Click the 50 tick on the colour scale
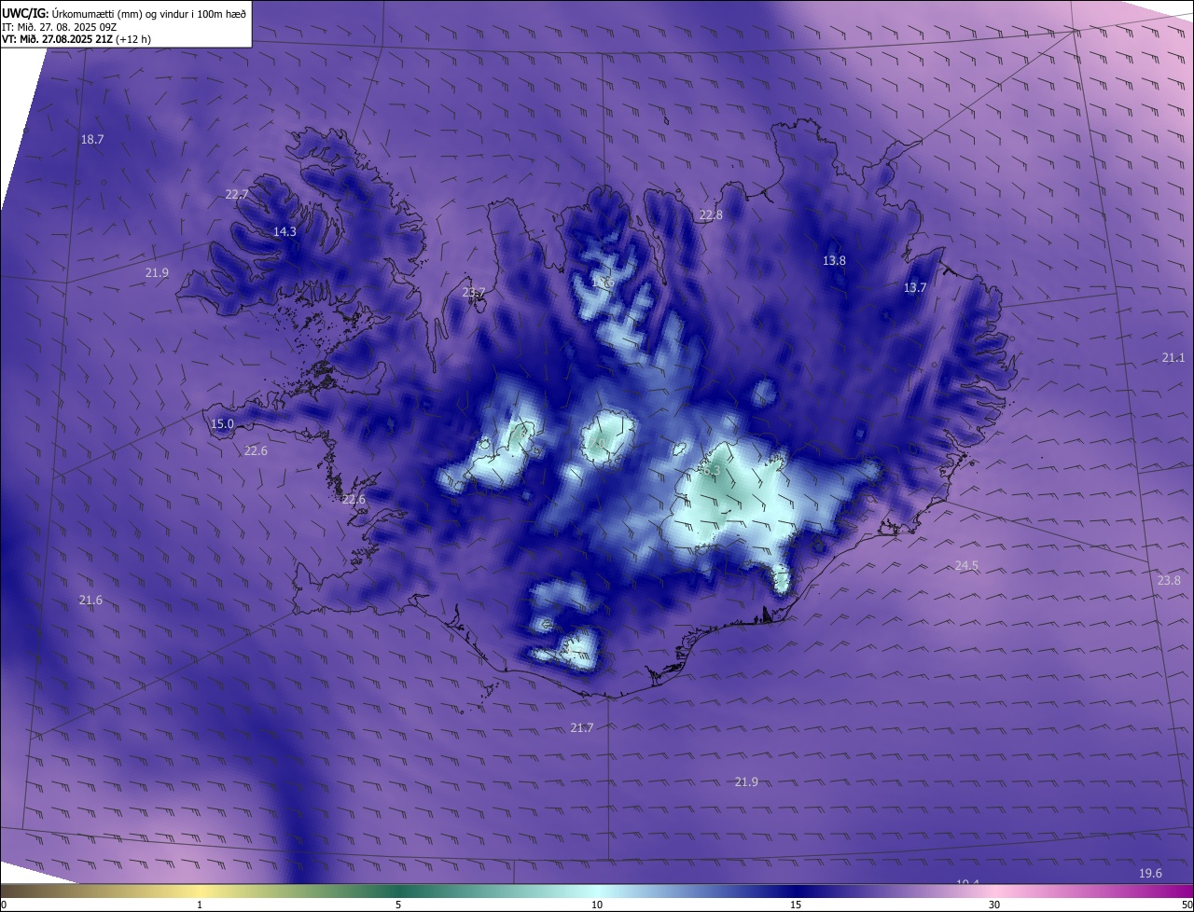The image size is (1194, 912). (x=1187, y=905)
